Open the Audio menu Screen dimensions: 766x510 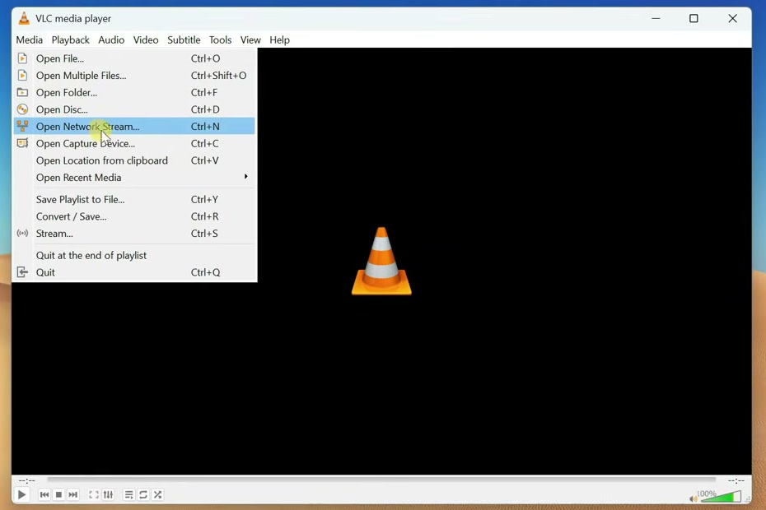click(x=111, y=40)
